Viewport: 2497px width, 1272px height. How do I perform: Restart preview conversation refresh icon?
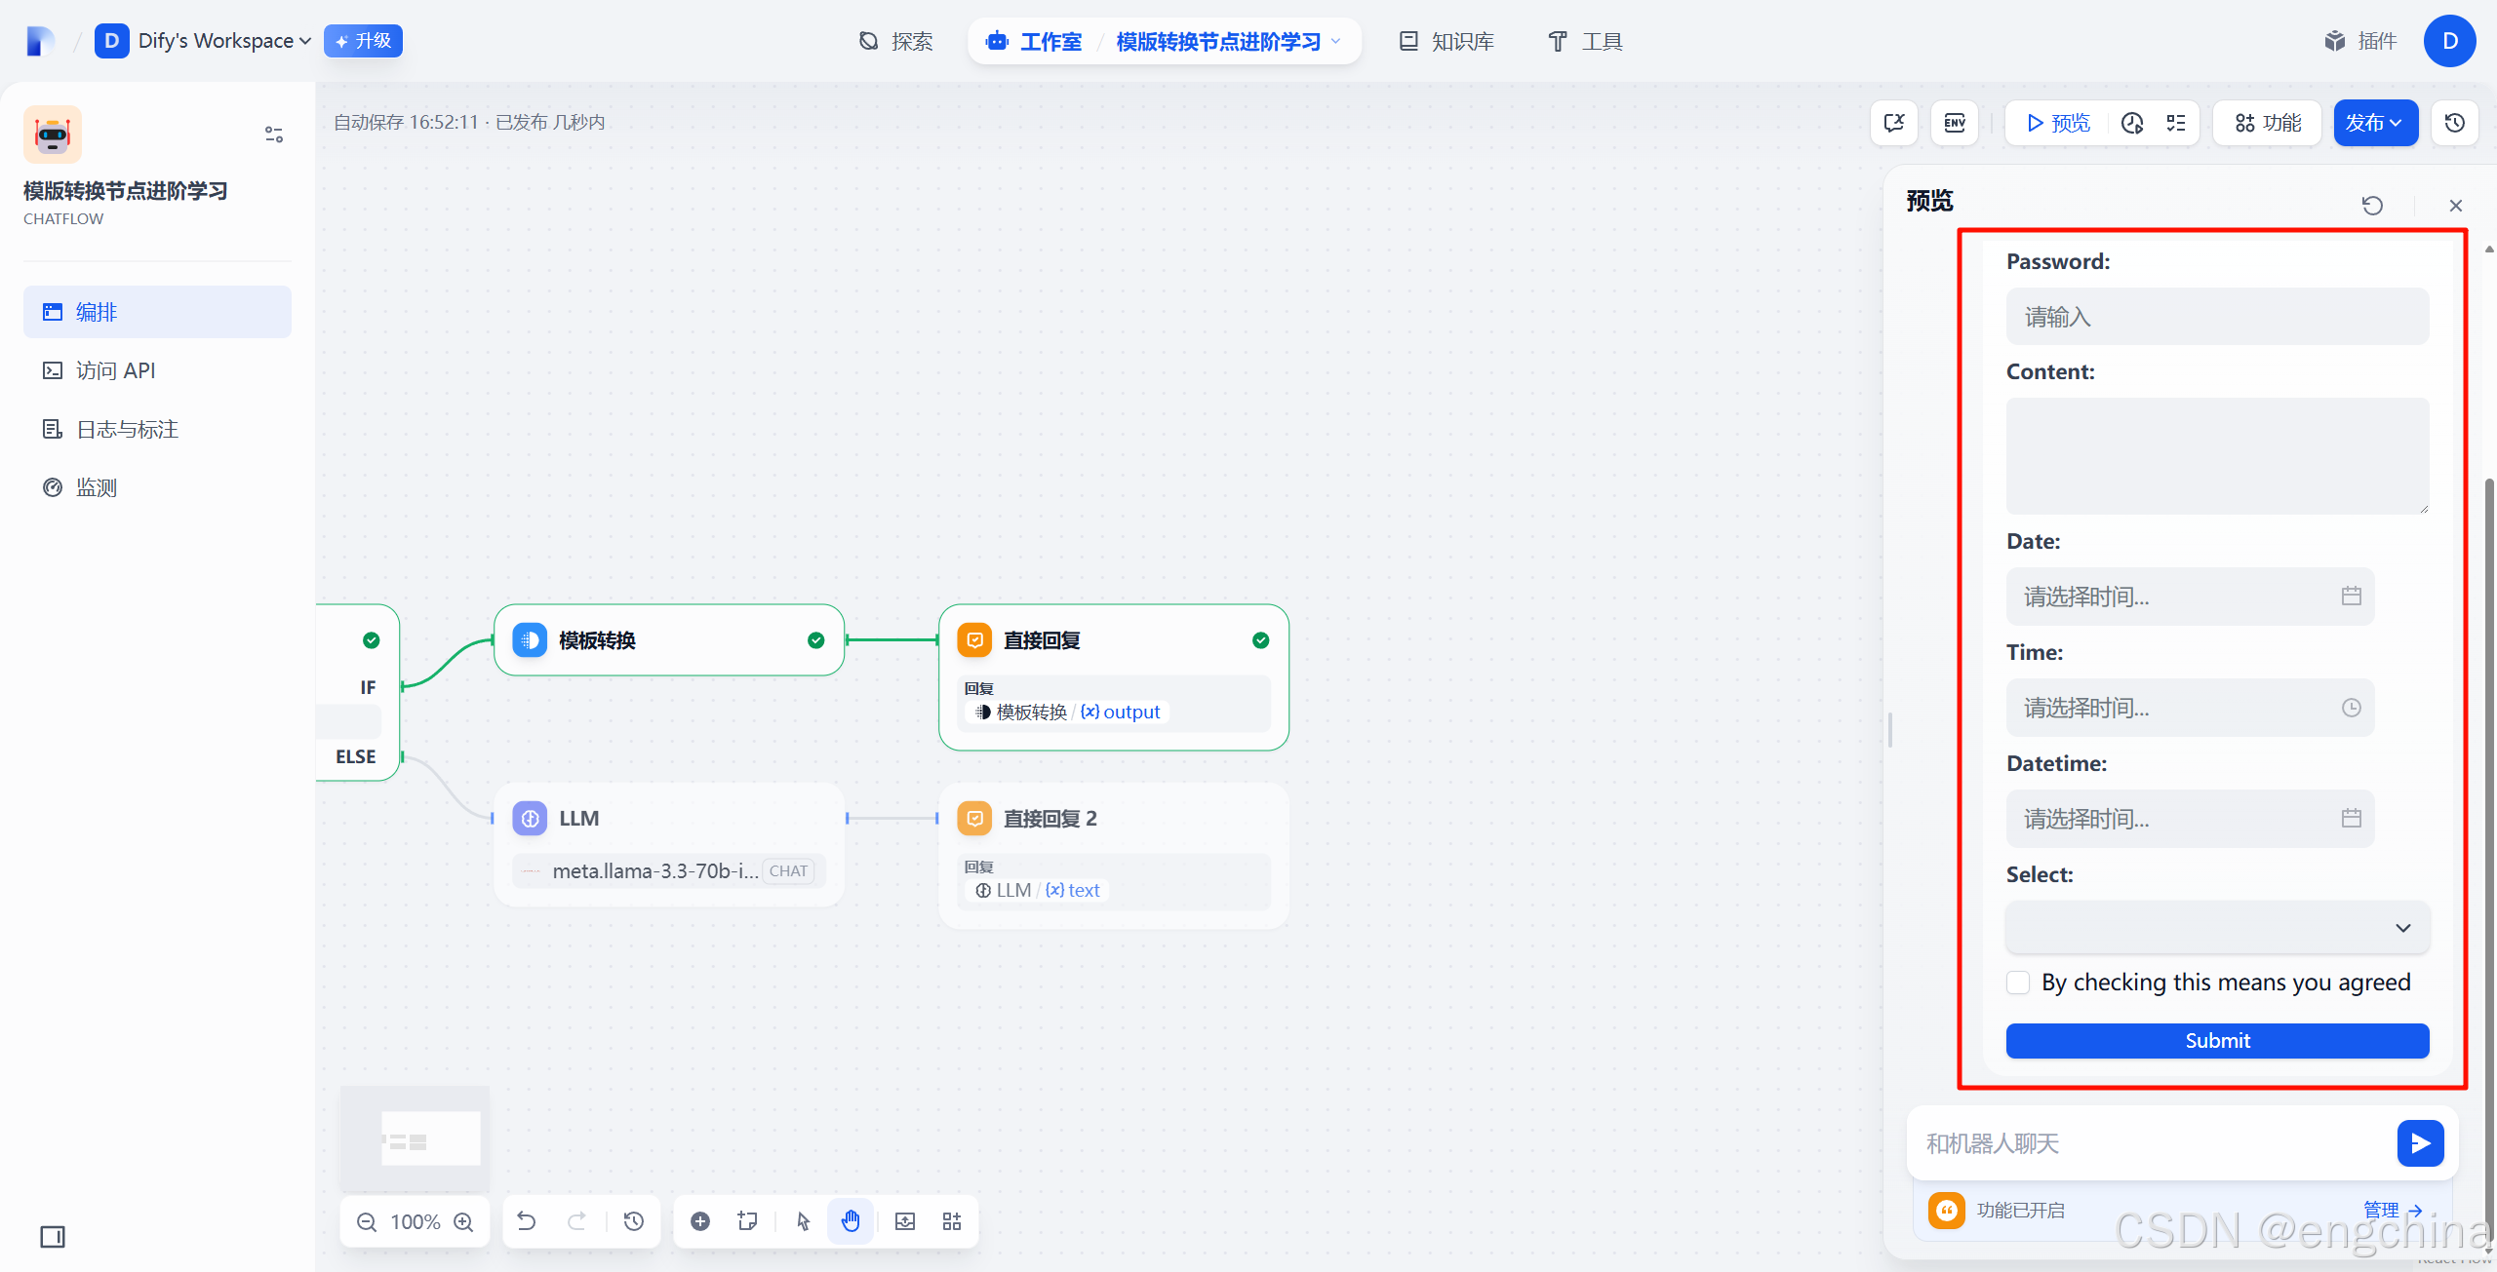(2372, 205)
